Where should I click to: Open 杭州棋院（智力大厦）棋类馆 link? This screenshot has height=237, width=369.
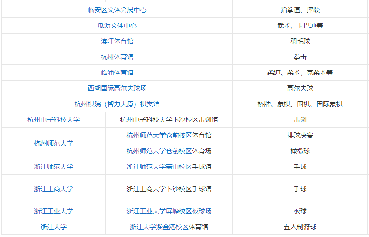point(117,104)
